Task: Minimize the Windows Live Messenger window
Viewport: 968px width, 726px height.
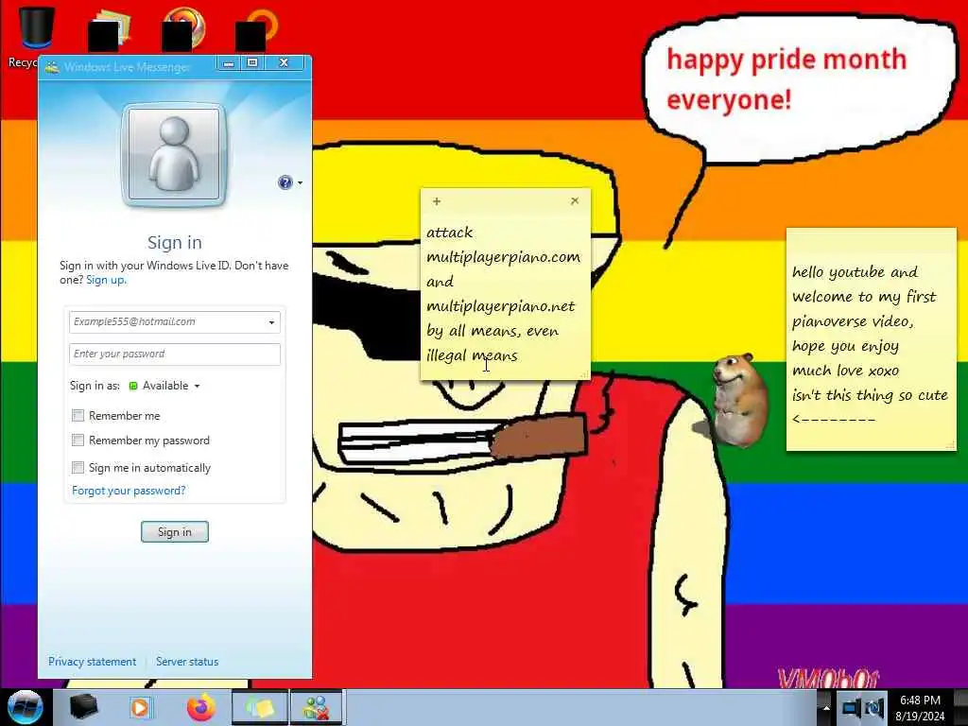Action: coord(229,63)
